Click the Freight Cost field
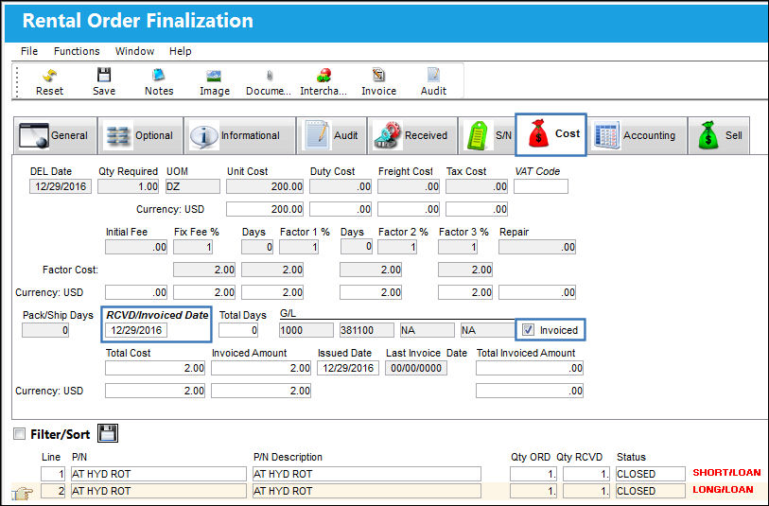The image size is (769, 506). point(409,187)
